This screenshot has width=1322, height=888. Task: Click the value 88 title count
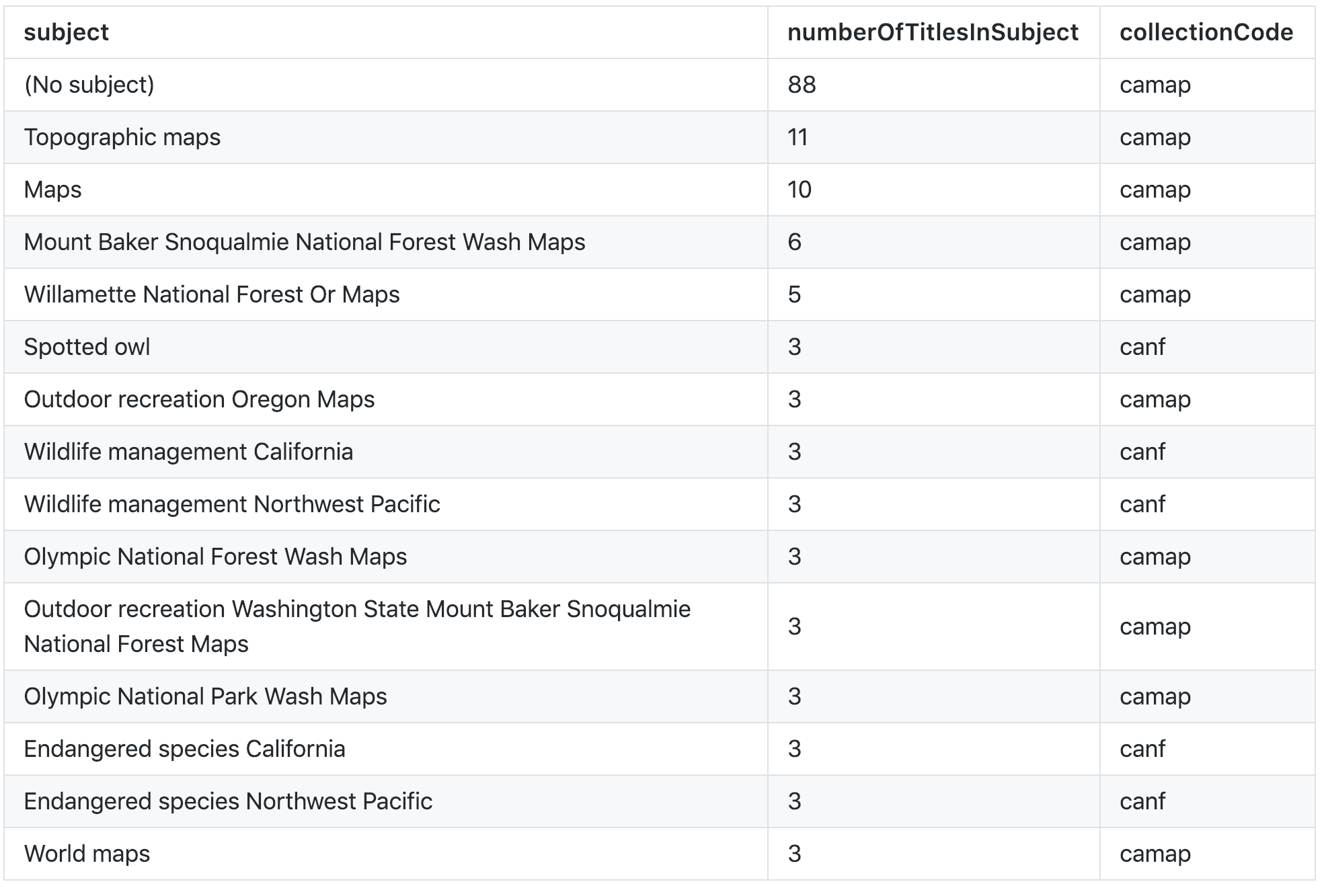coord(802,85)
